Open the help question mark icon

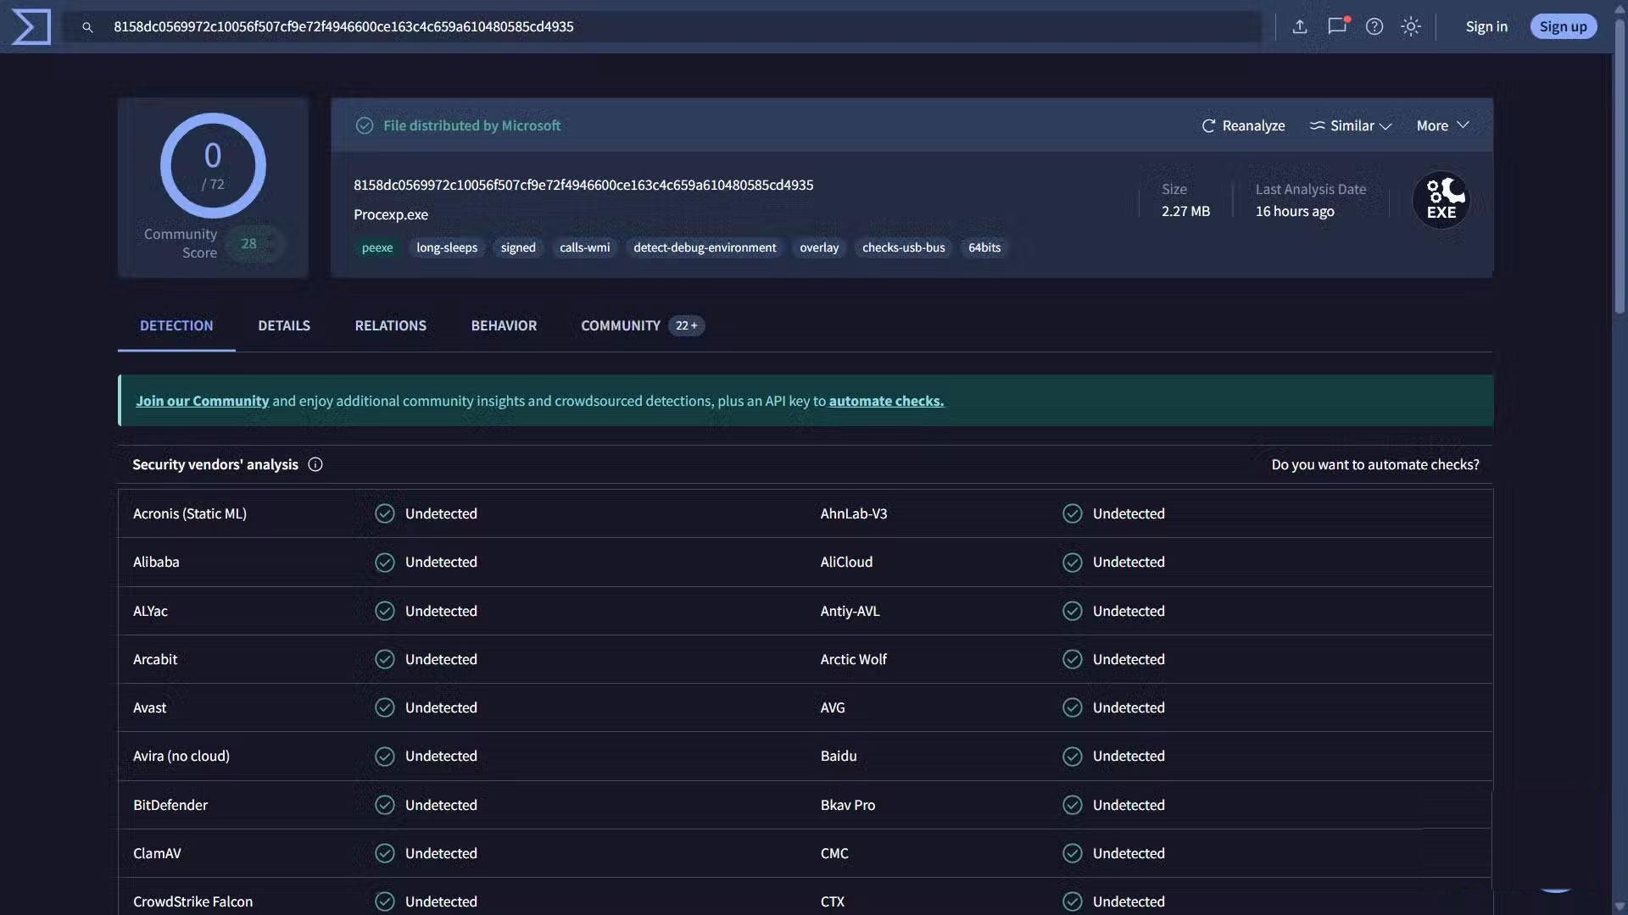tap(1374, 27)
